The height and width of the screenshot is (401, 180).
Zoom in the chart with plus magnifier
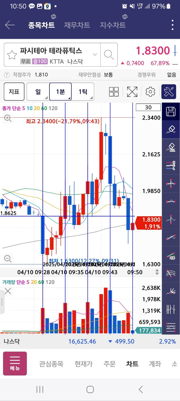[x=7, y=118]
